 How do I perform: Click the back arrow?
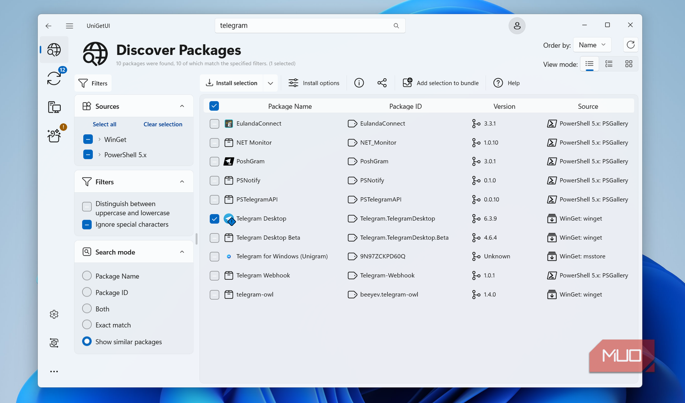(x=48, y=26)
